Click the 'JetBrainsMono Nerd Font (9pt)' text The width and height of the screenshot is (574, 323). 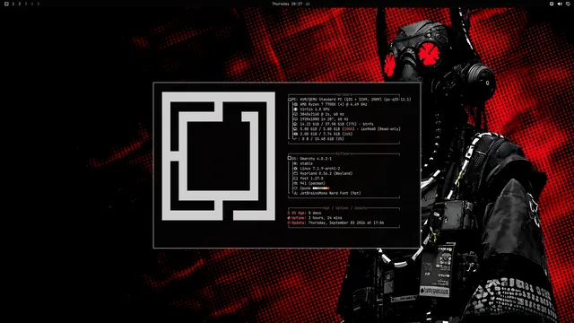(x=330, y=193)
